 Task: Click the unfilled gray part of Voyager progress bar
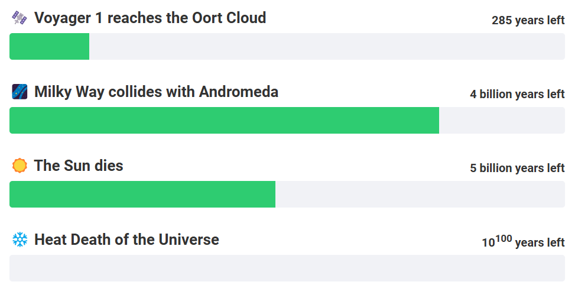click(327, 47)
